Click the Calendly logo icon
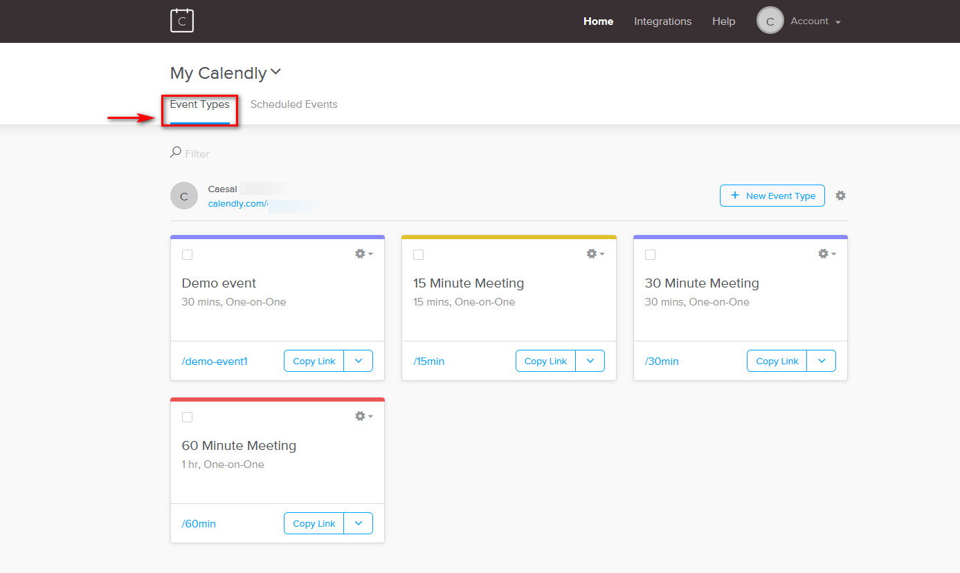 tap(182, 21)
